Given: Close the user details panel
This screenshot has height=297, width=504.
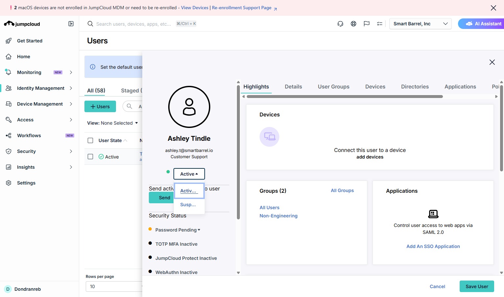Looking at the screenshot, I should (x=492, y=62).
